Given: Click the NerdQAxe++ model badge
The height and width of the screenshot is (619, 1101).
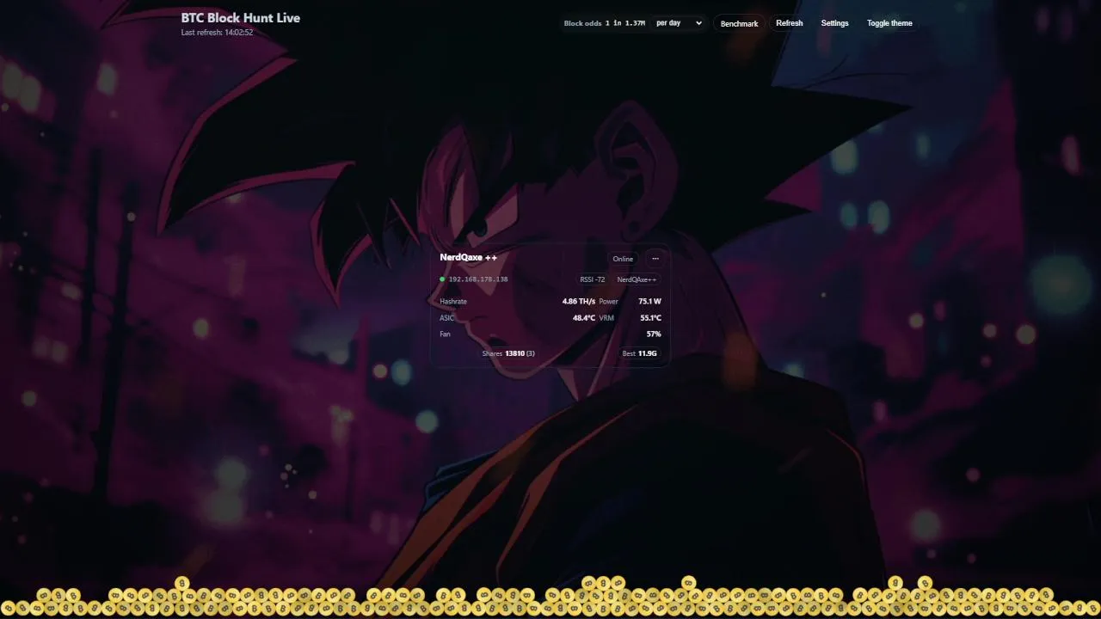Looking at the screenshot, I should click(x=637, y=279).
